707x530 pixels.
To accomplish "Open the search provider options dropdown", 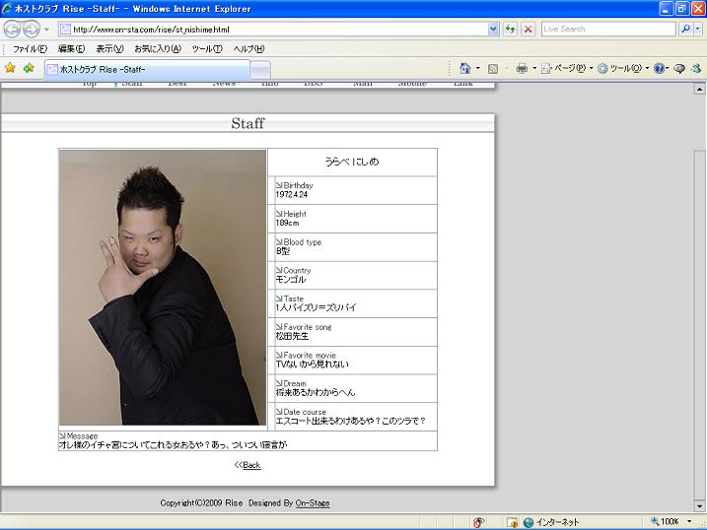I will pyautogui.click(x=697, y=30).
